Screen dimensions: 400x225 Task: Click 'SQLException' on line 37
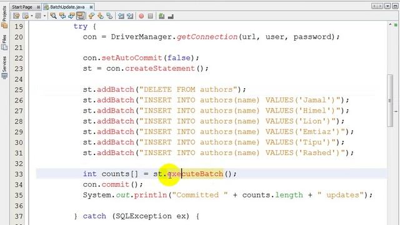click(x=144, y=216)
